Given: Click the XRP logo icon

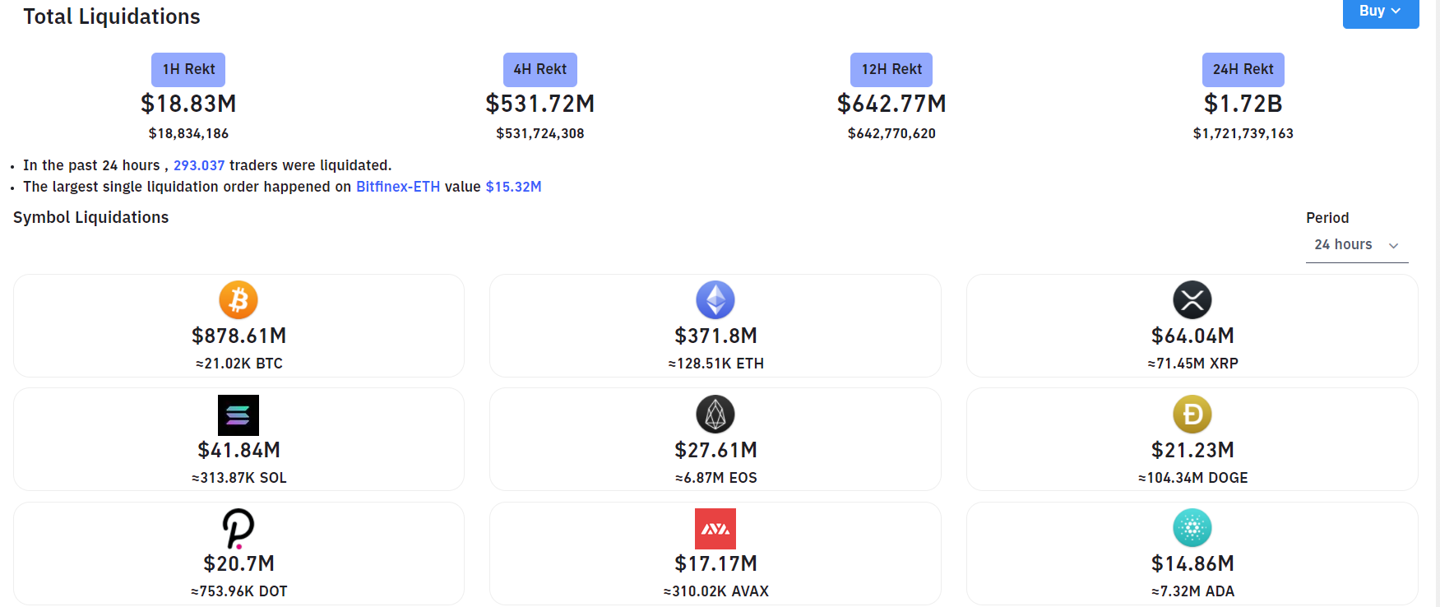Looking at the screenshot, I should click(1192, 300).
